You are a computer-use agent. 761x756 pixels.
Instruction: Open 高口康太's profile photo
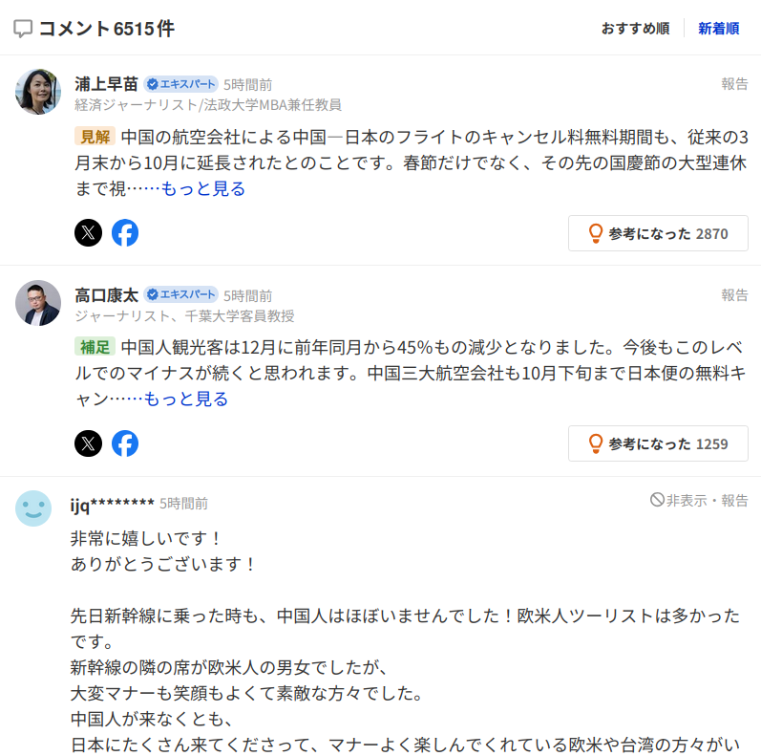click(x=39, y=303)
